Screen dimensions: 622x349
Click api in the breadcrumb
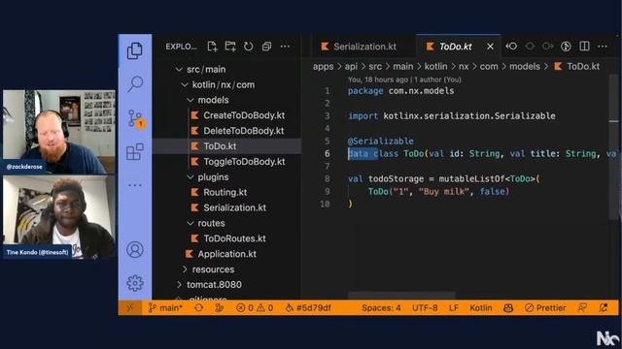[351, 67]
